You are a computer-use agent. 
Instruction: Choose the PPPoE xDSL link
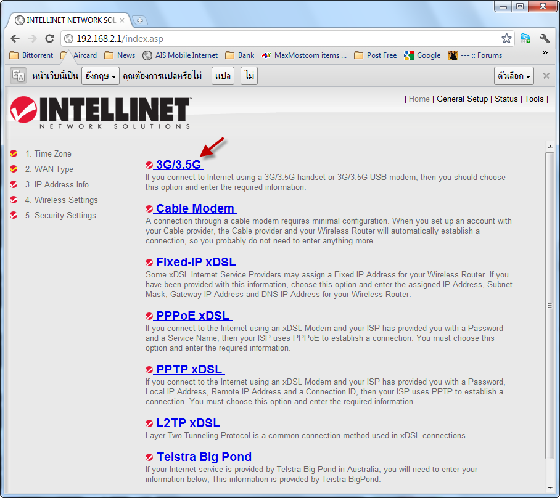(x=193, y=316)
